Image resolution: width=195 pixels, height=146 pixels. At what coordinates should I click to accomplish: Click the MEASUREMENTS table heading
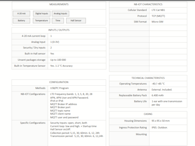point(59,4)
